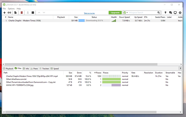Sort by the Status column header
Image resolution: width=186 pixels, height=117 pixels.
click(94, 17)
